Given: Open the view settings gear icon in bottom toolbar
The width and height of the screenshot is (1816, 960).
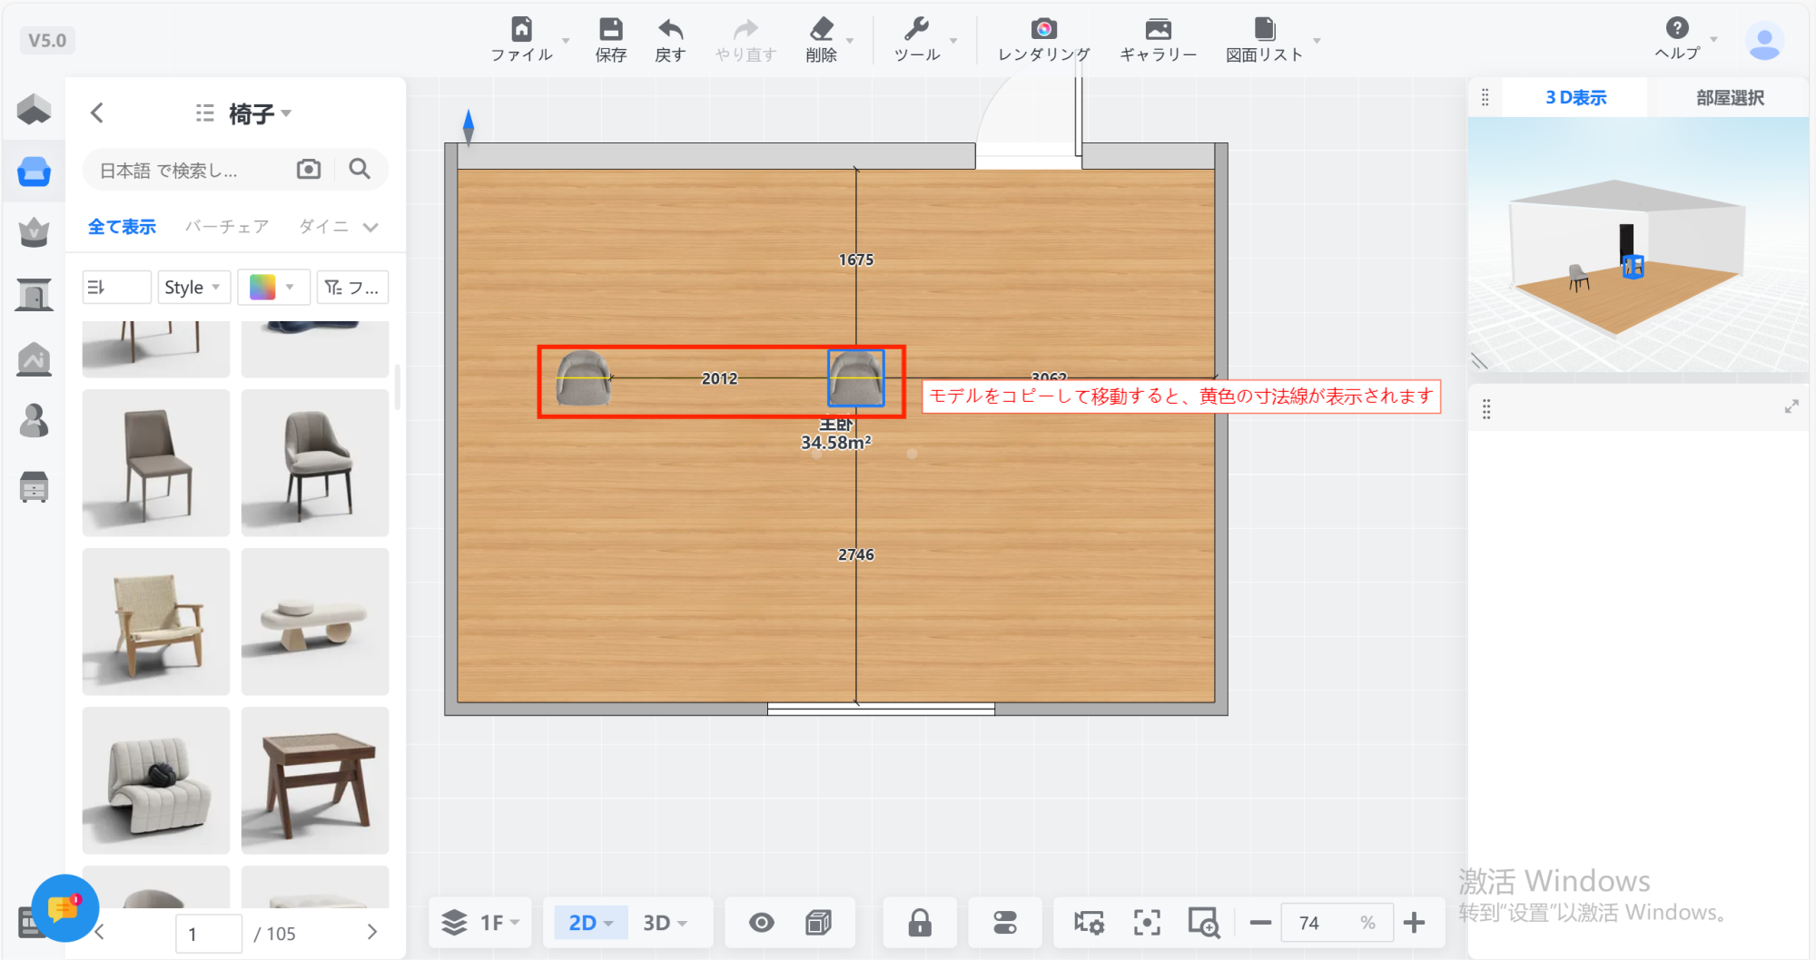Looking at the screenshot, I should (1089, 923).
